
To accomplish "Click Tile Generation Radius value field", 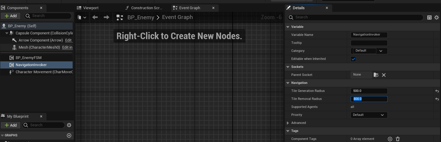I will [x=369, y=91].
